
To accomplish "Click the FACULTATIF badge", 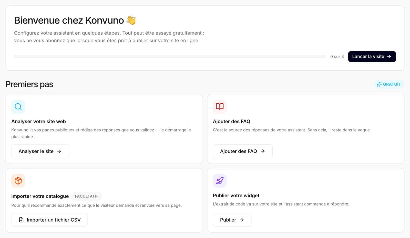I will pos(87,196).
